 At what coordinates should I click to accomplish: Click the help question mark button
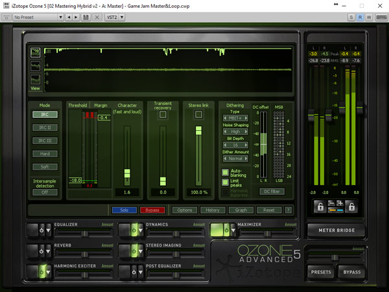tap(289, 210)
